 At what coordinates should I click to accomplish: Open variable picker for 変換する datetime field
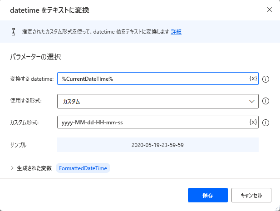tap(253, 79)
